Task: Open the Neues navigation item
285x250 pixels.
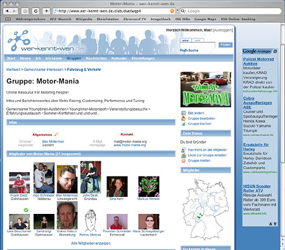Action: pos(25,58)
